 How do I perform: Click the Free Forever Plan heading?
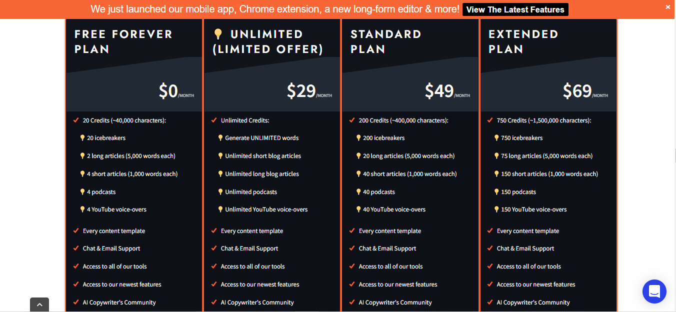[123, 41]
